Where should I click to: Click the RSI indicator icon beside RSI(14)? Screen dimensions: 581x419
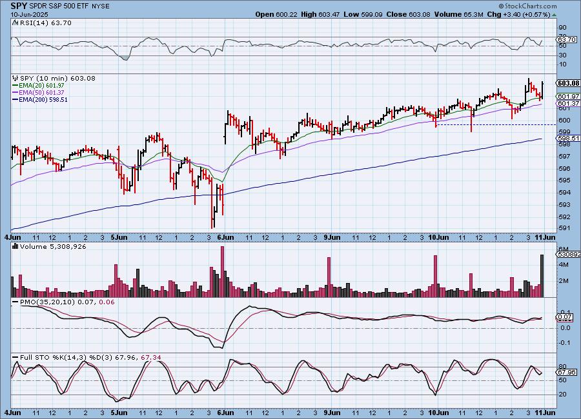click(x=15, y=23)
